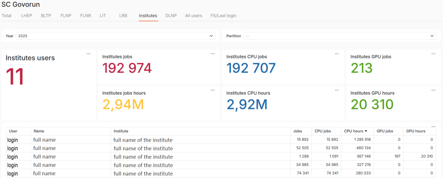Click the Institute column header
The image size is (443, 178).
coord(121,131)
